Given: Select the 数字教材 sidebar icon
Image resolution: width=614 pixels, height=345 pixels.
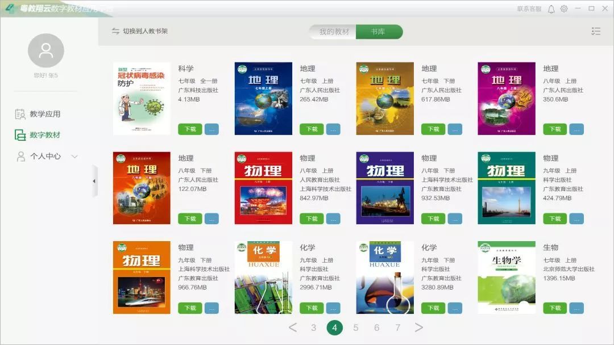Looking at the screenshot, I should (19, 135).
